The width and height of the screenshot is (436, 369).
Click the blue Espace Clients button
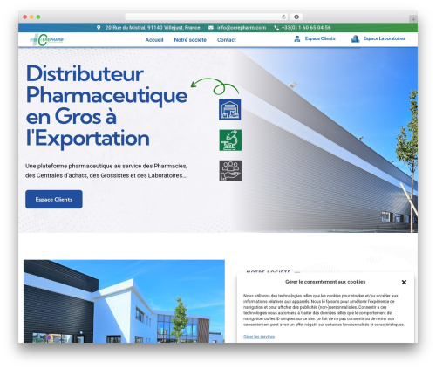[x=54, y=199]
